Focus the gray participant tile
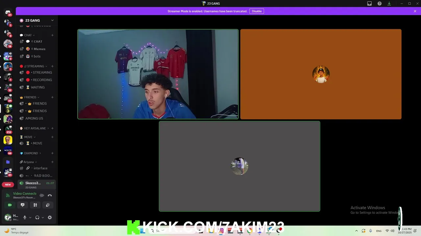 [x=239, y=166]
